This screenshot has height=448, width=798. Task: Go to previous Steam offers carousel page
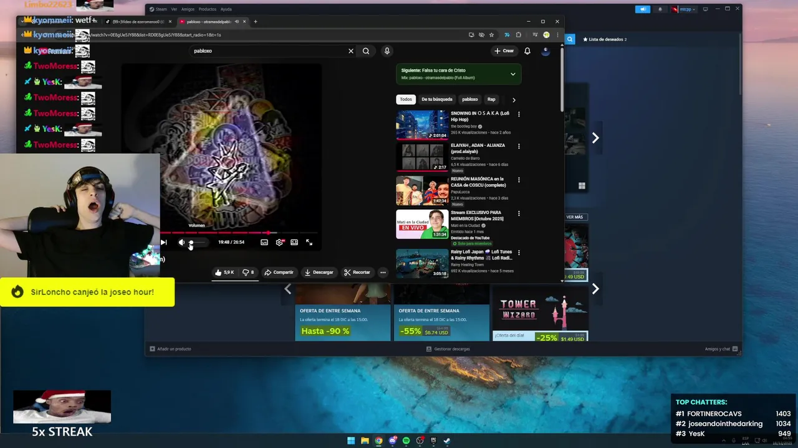287,289
